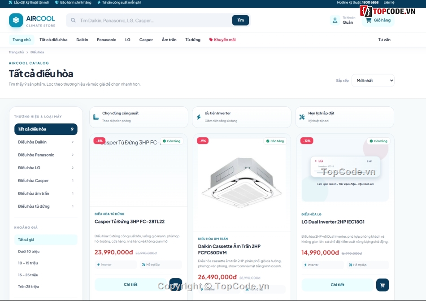Open Tư vấn nav link
426x301 pixels.
(x=384, y=39)
